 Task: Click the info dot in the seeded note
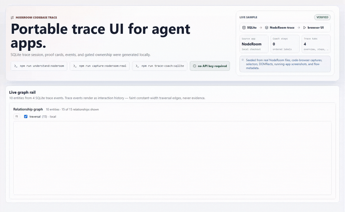click(243, 60)
